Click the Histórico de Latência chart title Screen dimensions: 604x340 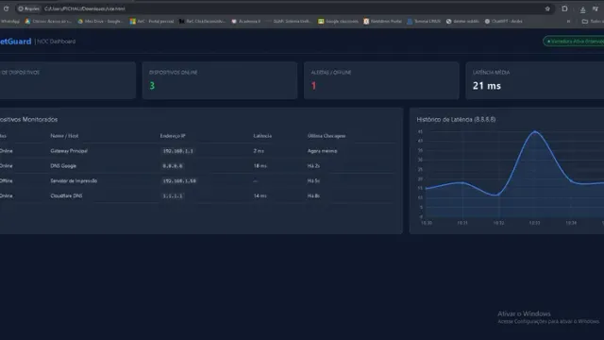(x=456, y=120)
